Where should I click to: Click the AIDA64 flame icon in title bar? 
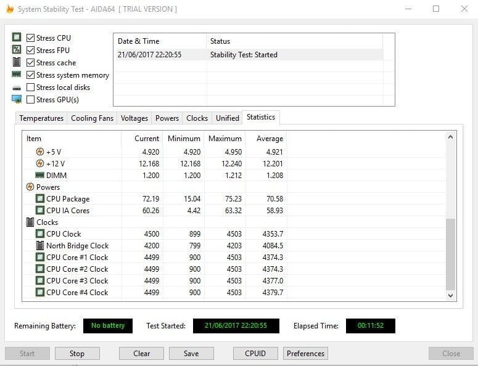pyautogui.click(x=10, y=9)
